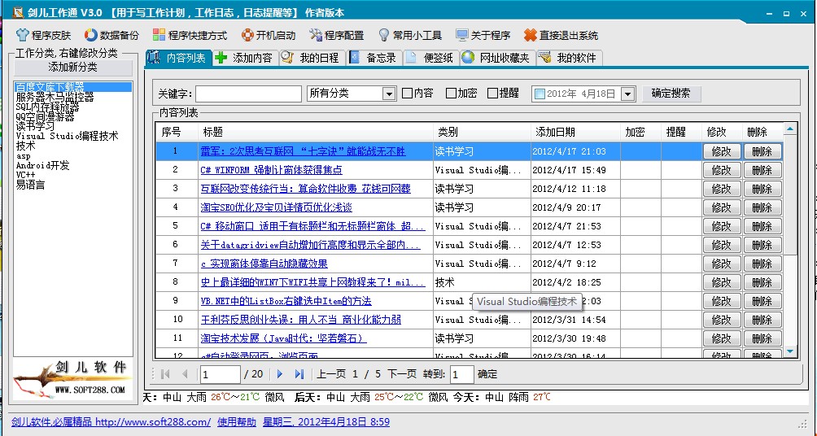
Task: Click 删除 button for row 6
Action: [x=762, y=246]
